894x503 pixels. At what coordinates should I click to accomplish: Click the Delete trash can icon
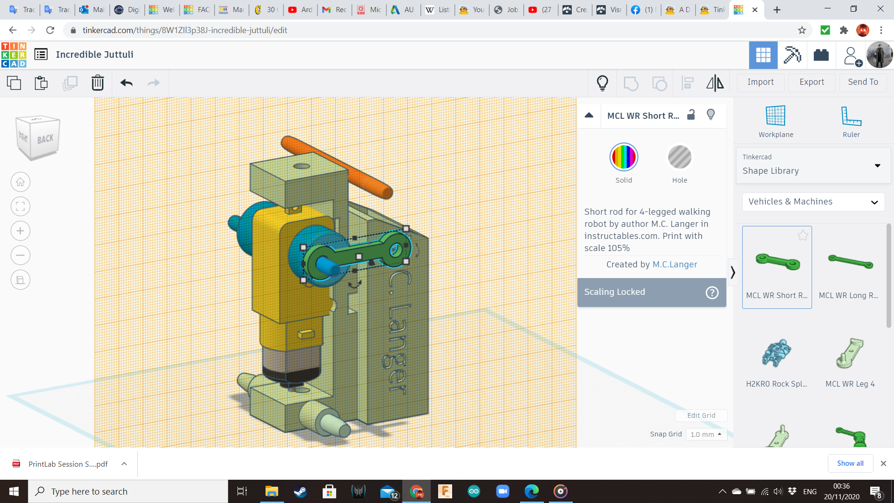pyautogui.click(x=97, y=83)
